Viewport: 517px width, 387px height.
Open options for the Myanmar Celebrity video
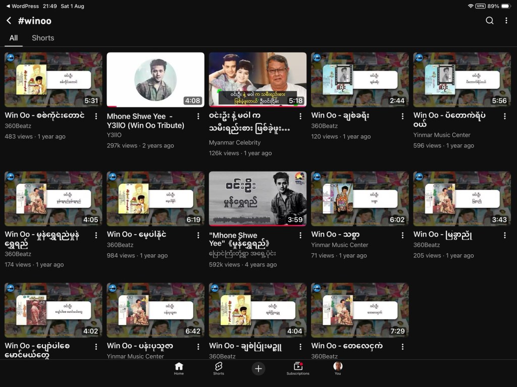[x=300, y=116]
